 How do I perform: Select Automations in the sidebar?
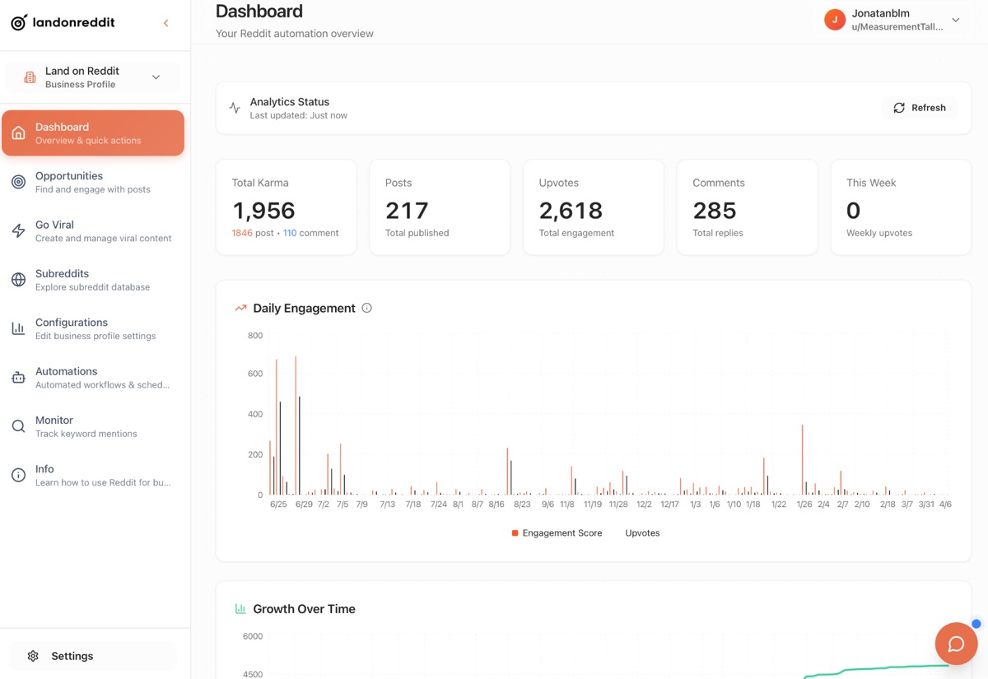[93, 378]
